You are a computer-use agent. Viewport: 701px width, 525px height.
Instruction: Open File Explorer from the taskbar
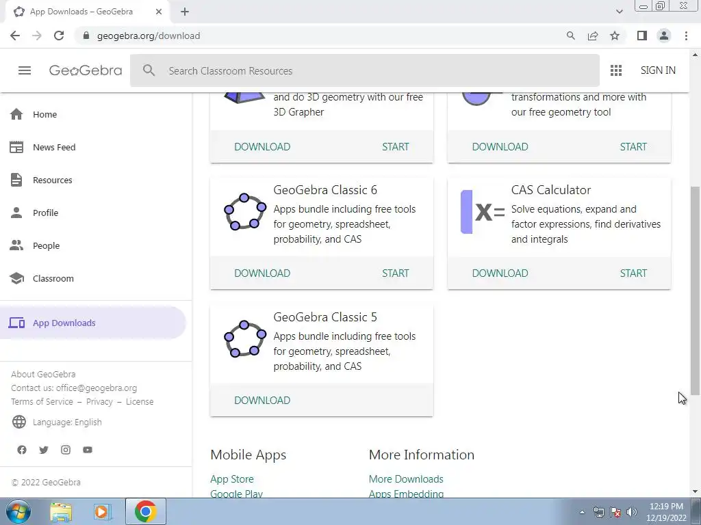[61, 511]
